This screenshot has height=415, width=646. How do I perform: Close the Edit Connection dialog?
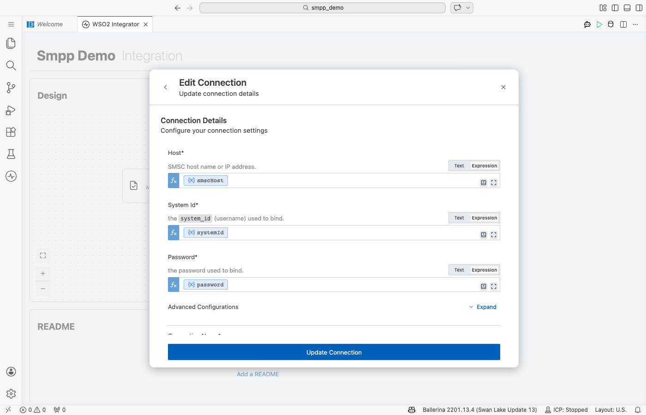503,87
